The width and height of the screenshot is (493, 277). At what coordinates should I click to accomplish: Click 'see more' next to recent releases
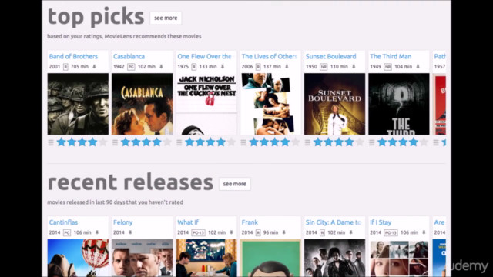click(234, 184)
